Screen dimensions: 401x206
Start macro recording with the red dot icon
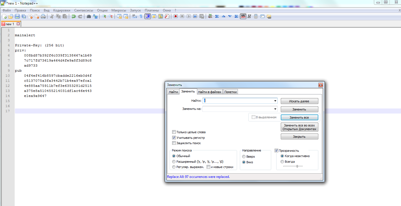point(176,16)
